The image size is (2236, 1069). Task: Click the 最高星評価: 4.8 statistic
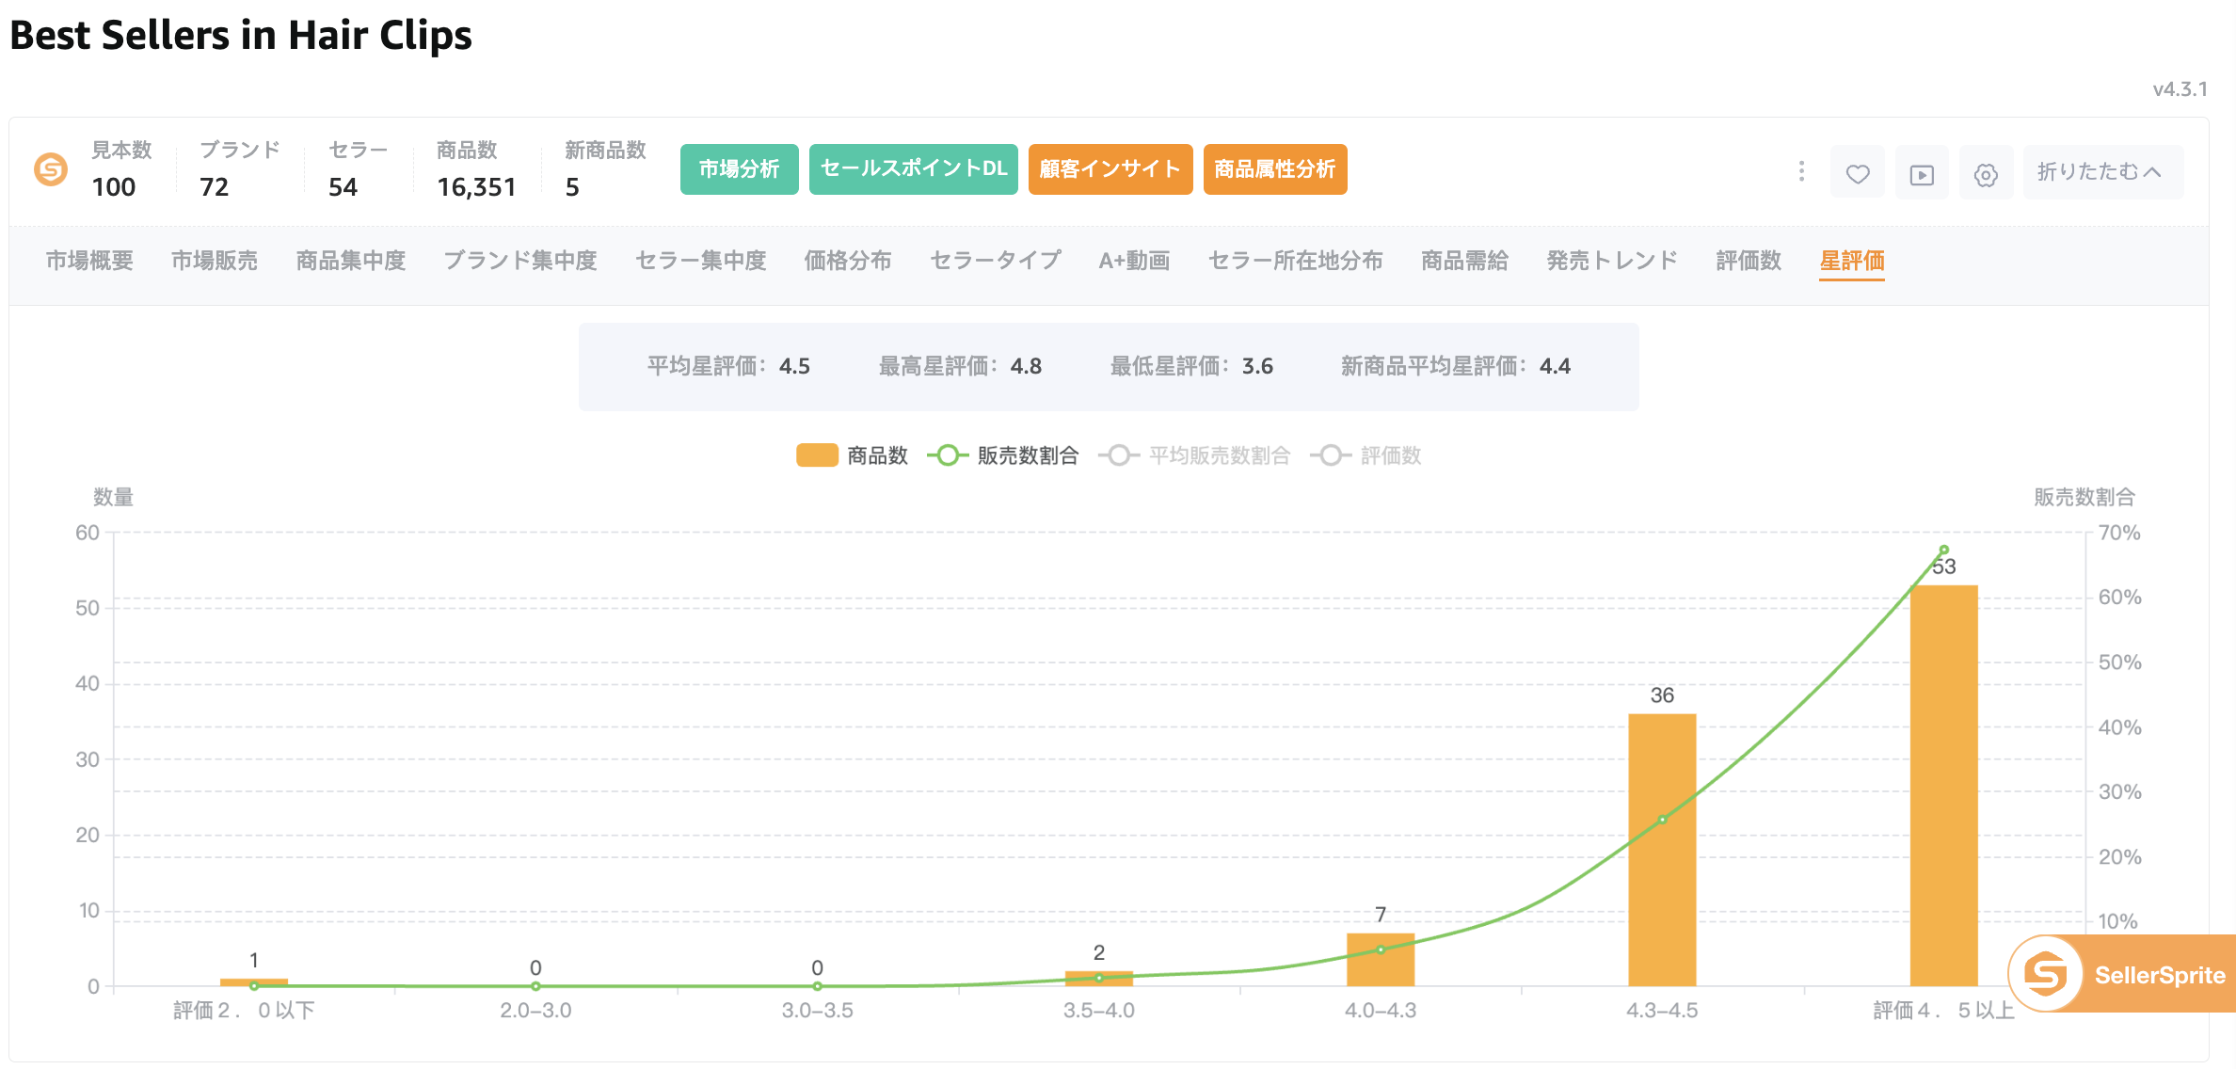[x=960, y=366]
